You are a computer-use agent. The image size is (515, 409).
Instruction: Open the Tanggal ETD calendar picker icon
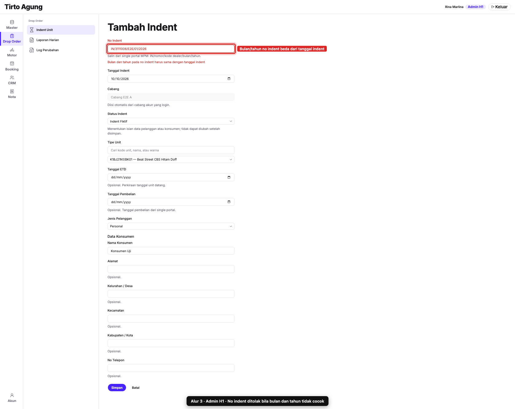(x=229, y=177)
